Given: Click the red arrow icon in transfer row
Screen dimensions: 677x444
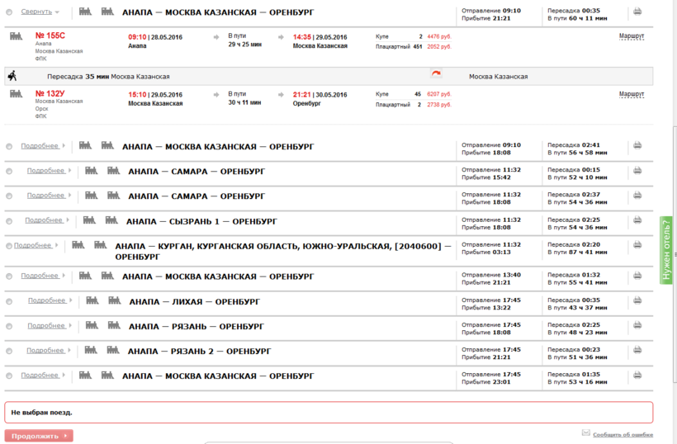Looking at the screenshot, I should pyautogui.click(x=436, y=75).
